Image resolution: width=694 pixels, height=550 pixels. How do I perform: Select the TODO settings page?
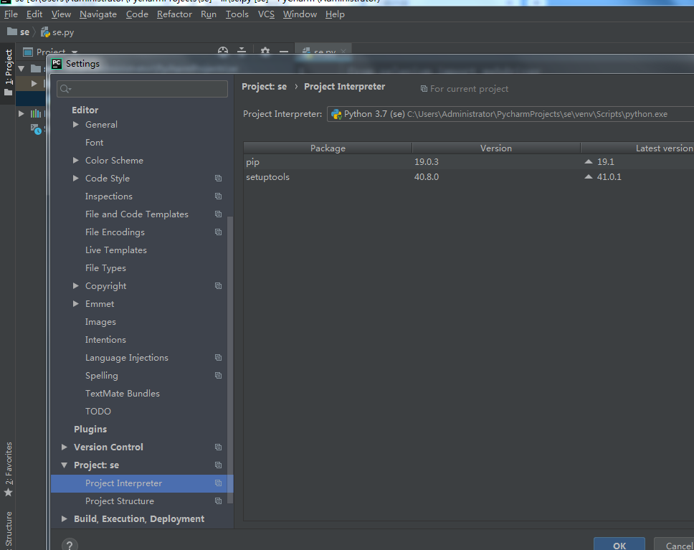click(x=98, y=412)
